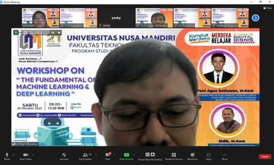Open the More options menu
The width and height of the screenshot is (274, 165).
225,156
